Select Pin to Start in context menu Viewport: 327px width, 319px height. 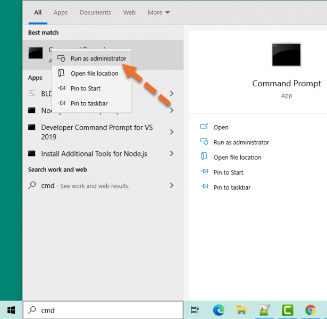pyautogui.click(x=92, y=88)
